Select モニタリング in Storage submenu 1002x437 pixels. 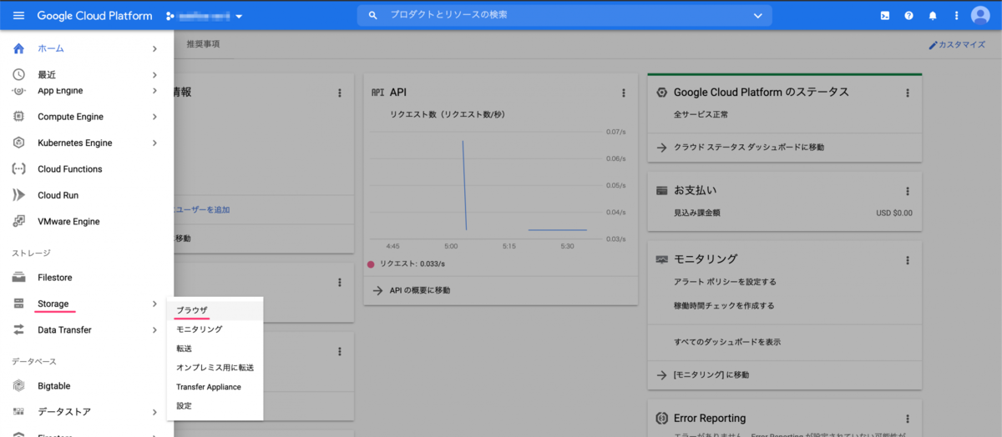click(215, 329)
